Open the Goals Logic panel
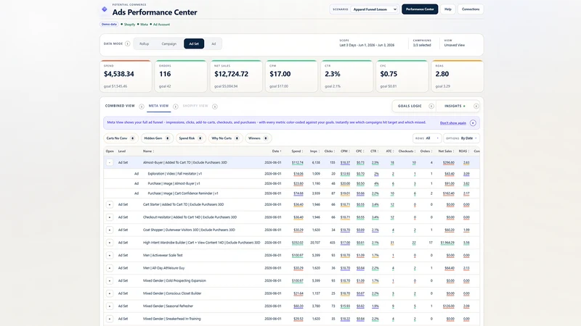 [410, 106]
